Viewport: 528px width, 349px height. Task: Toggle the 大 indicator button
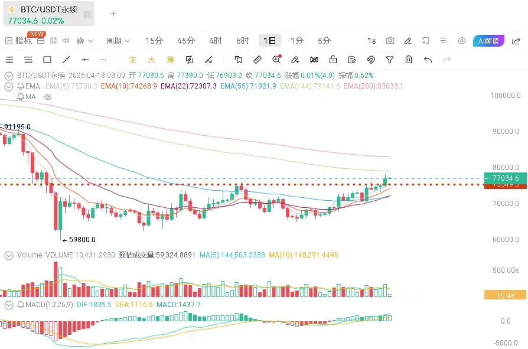[x=152, y=60]
